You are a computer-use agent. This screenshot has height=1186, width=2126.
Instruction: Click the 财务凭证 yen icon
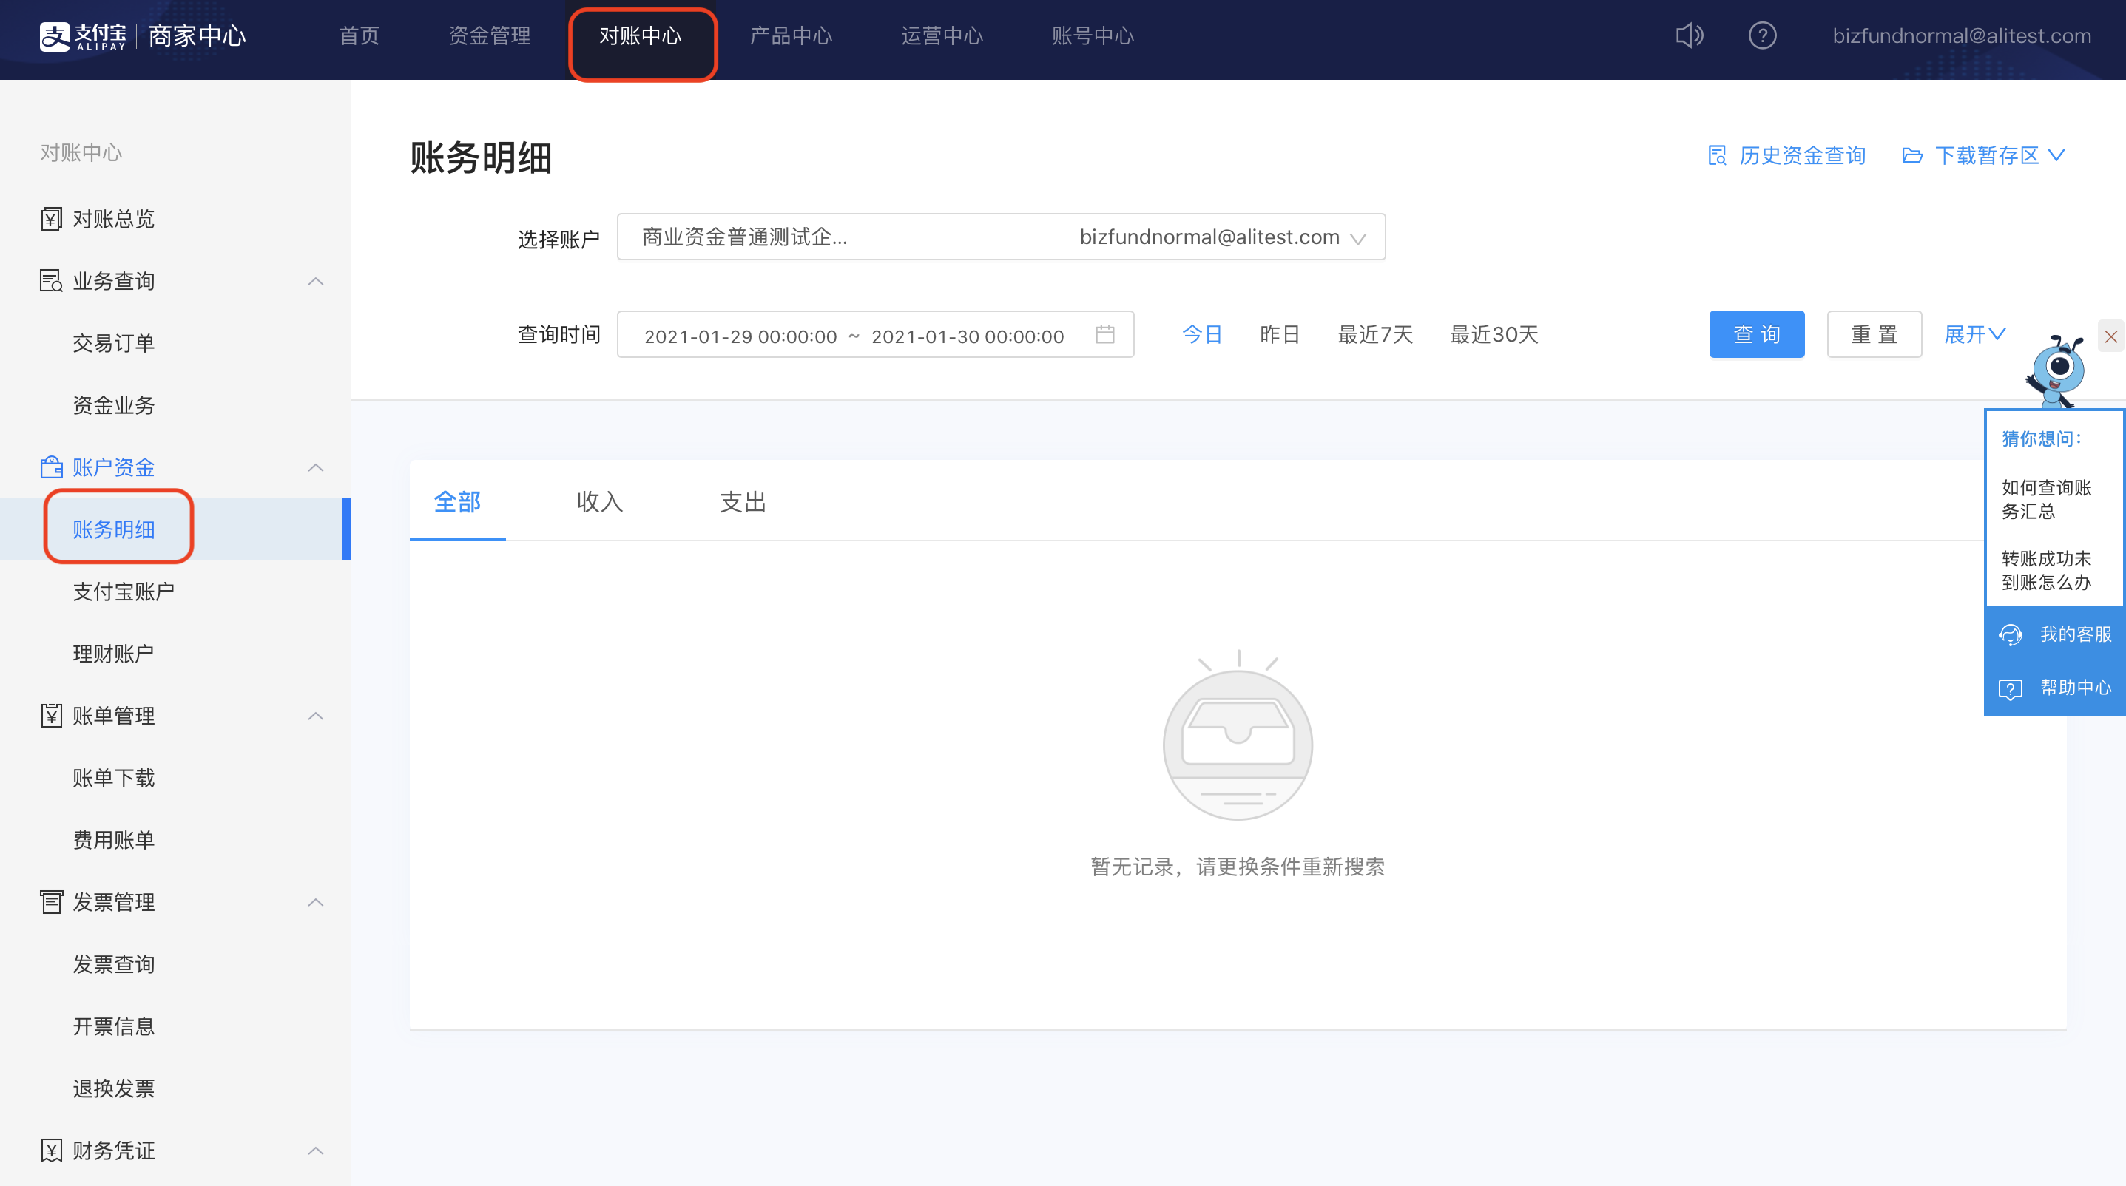[51, 1150]
